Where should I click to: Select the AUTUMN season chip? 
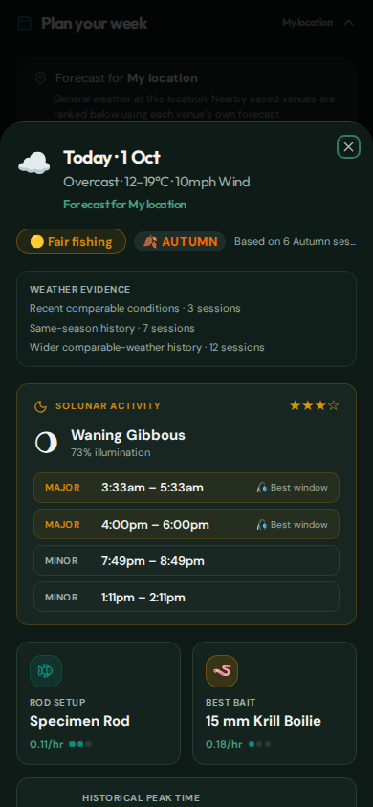coord(180,241)
